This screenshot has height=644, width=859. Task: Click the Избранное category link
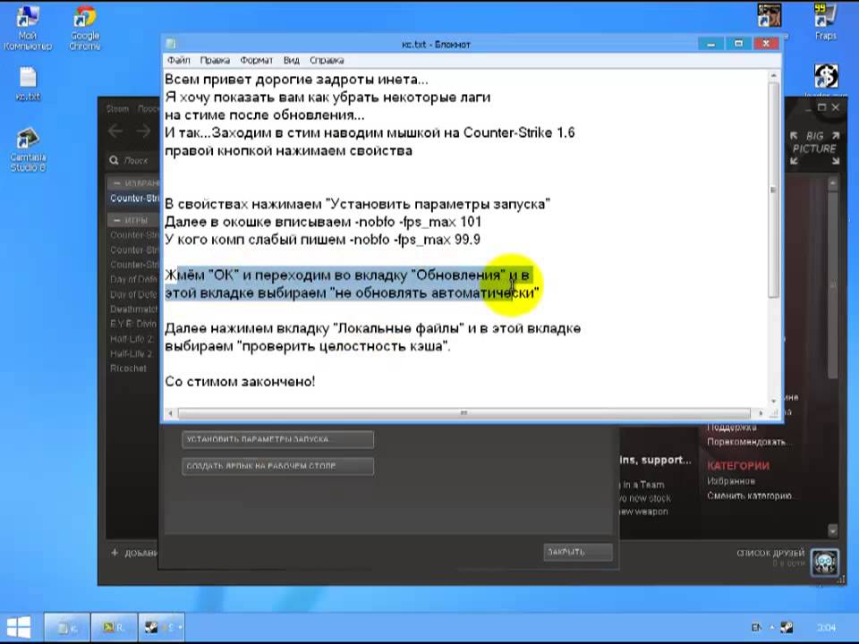coord(731,481)
